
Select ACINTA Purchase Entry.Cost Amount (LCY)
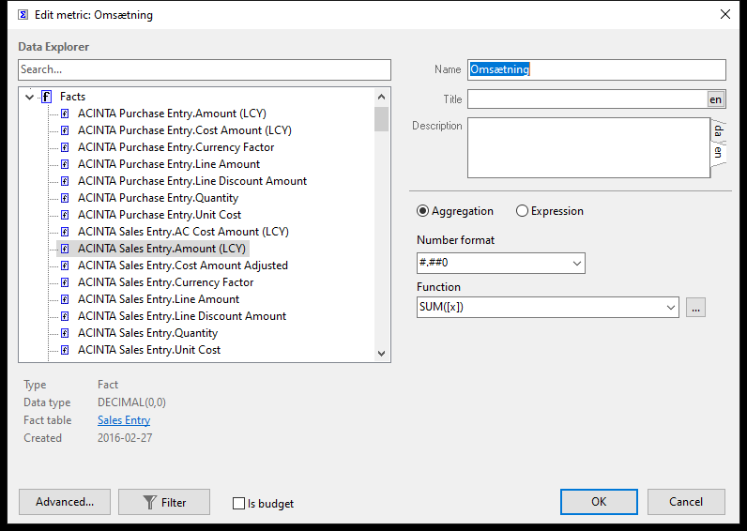pyautogui.click(x=185, y=130)
